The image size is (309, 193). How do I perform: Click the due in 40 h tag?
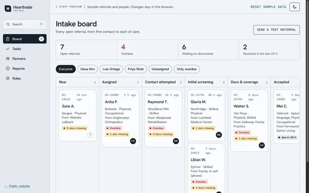pyautogui.click(x=287, y=137)
